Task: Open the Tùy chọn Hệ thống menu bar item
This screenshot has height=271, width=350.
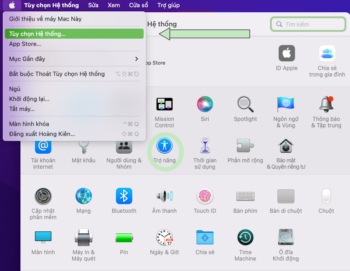Action: point(51,5)
